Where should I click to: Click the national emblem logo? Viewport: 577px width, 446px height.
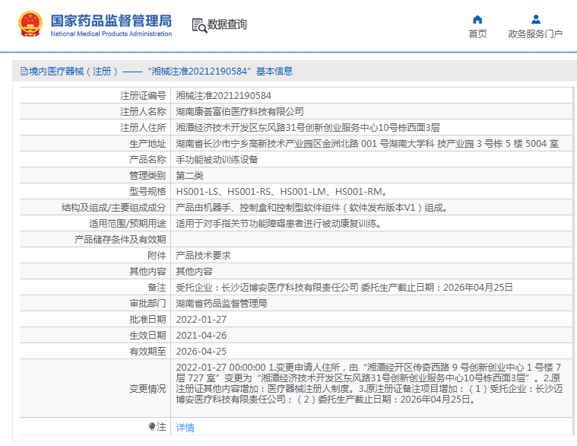30,24
